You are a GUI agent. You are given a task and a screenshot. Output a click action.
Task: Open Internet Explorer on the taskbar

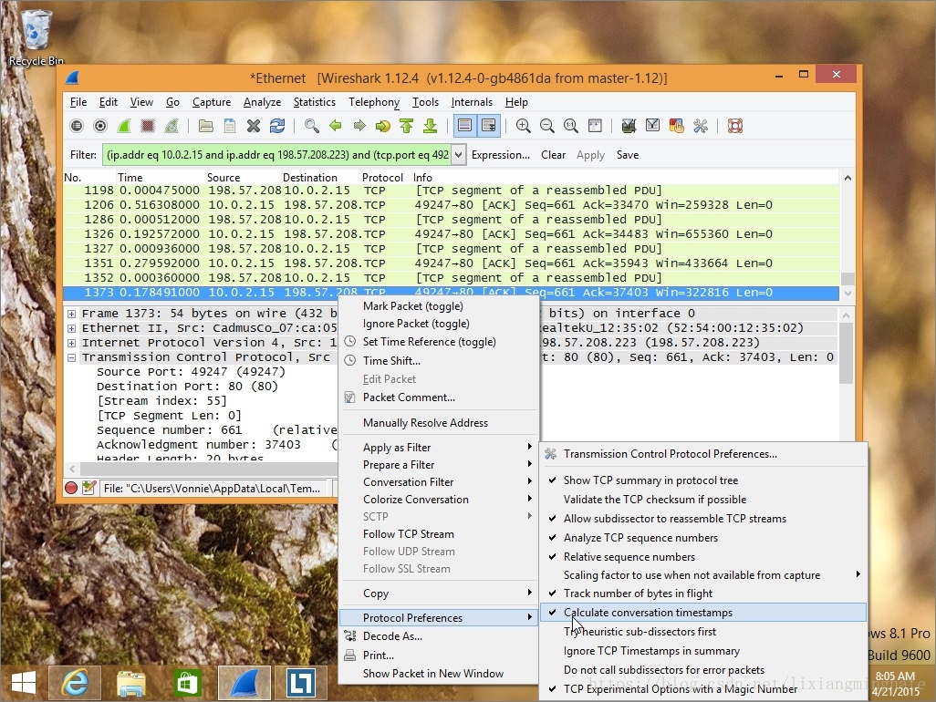[x=75, y=683]
